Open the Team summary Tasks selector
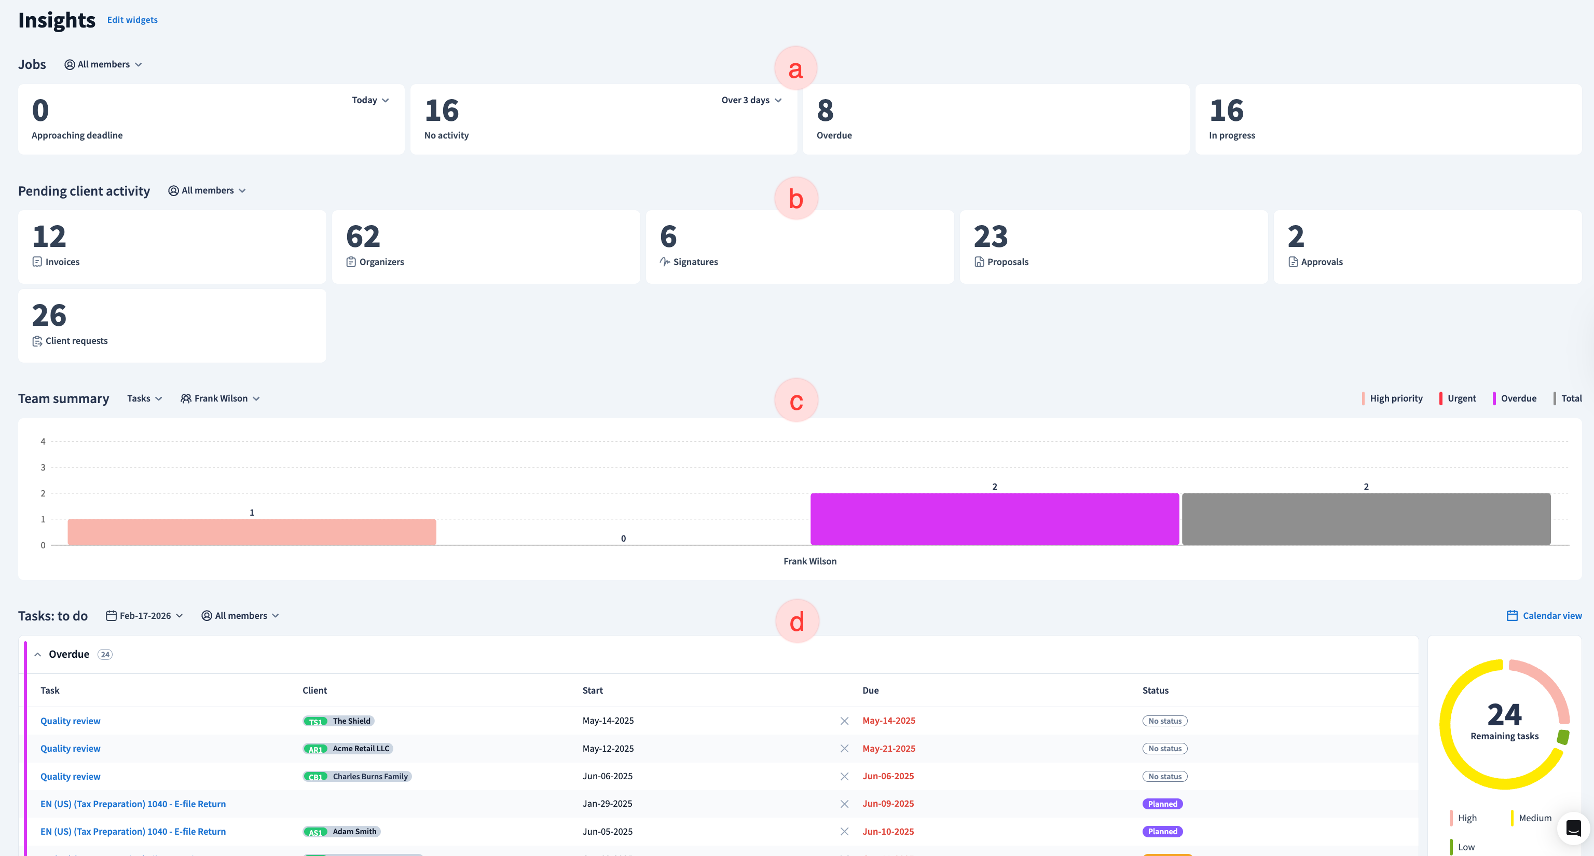This screenshot has width=1594, height=856. click(144, 398)
